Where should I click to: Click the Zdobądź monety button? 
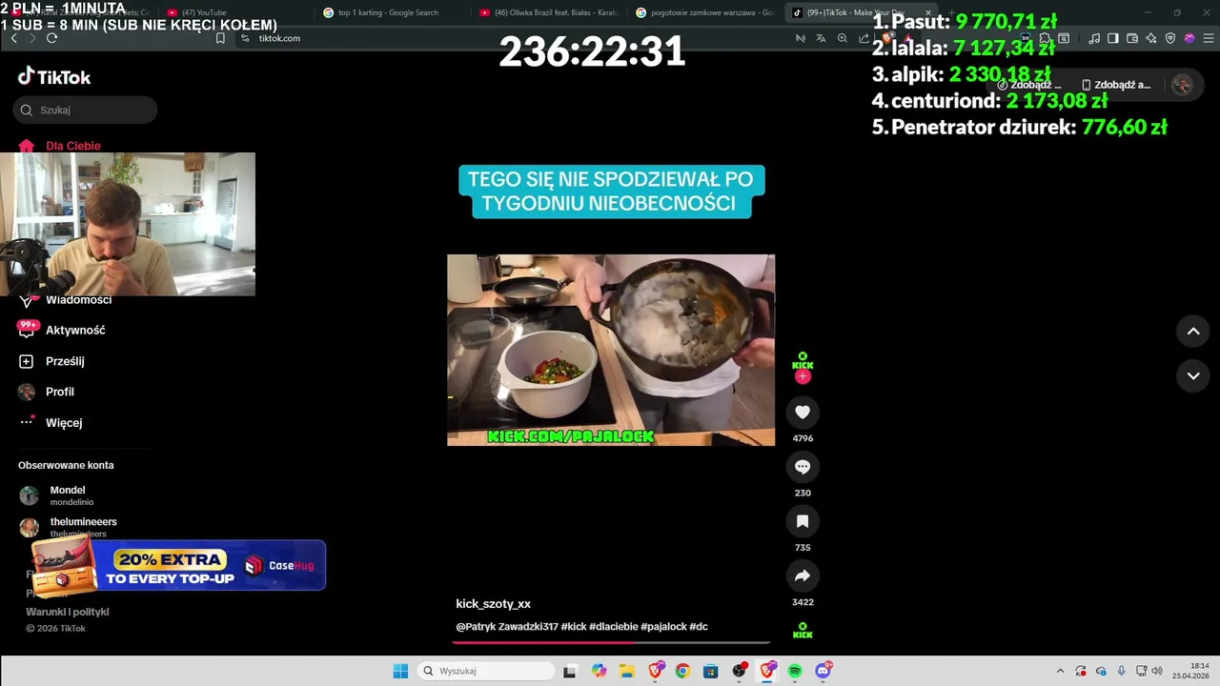1027,85
